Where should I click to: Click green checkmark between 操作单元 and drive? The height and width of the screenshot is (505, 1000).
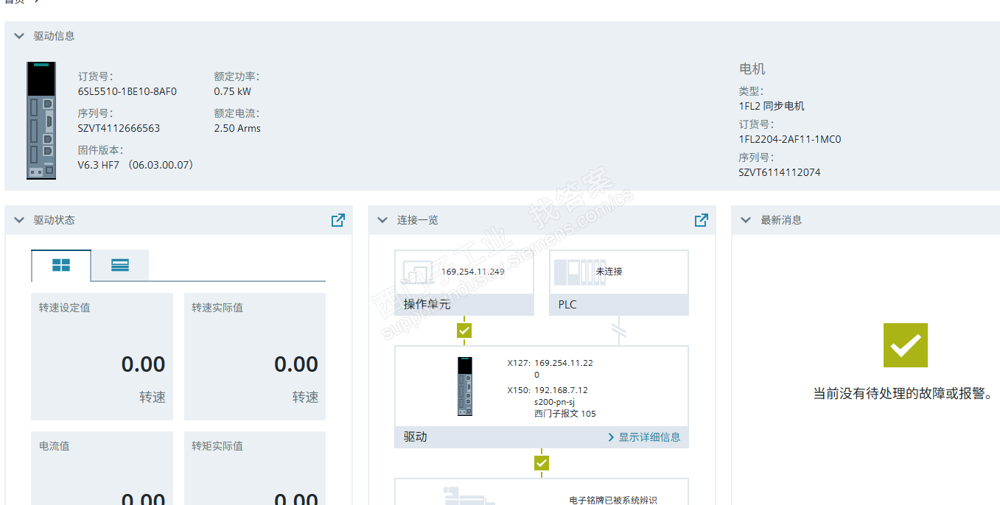464,331
